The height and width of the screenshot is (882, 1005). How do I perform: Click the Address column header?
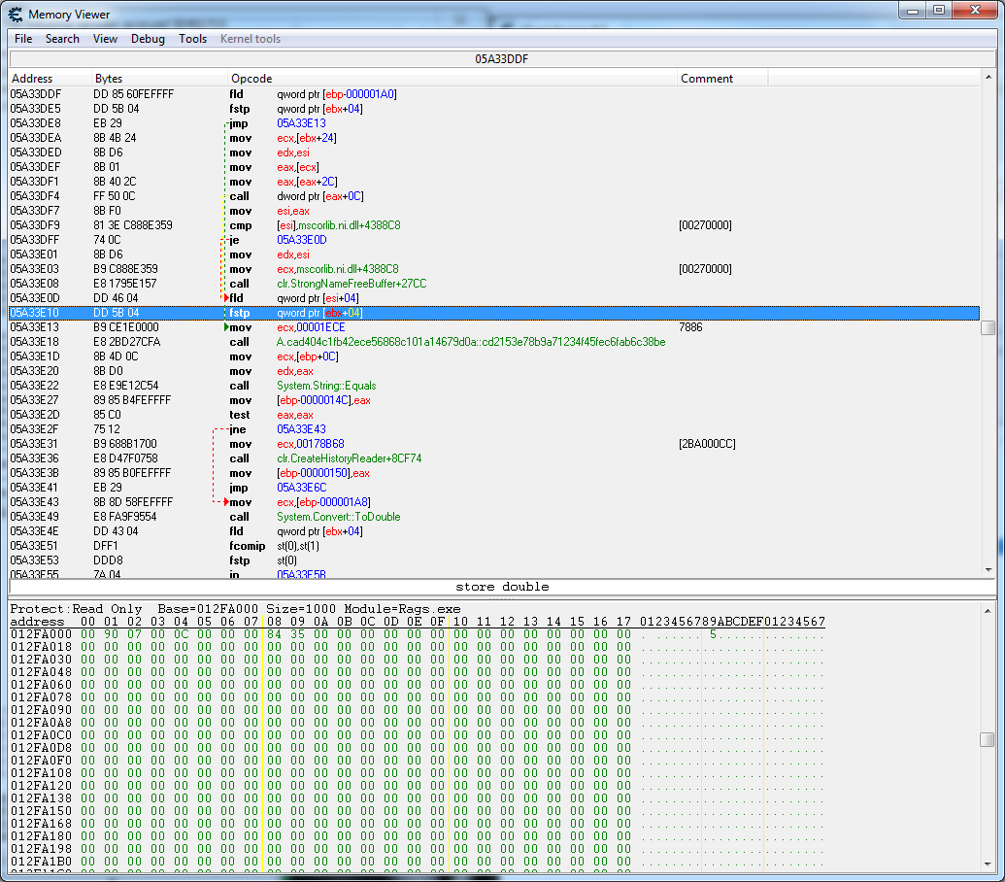(32, 79)
